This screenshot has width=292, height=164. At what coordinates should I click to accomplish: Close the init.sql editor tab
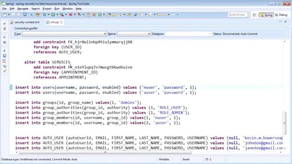(62, 22)
